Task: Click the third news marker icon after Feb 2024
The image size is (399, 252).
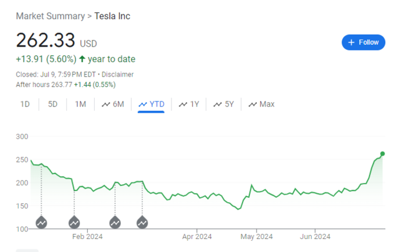Action: [115, 222]
